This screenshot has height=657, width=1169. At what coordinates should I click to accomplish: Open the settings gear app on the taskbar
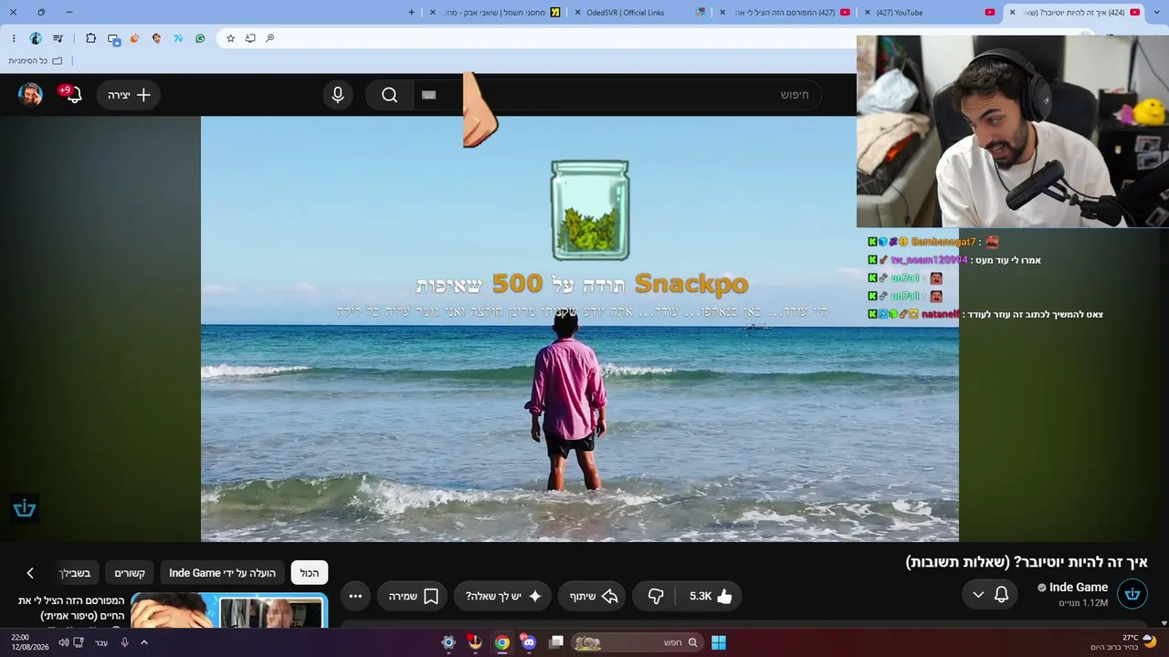448,642
